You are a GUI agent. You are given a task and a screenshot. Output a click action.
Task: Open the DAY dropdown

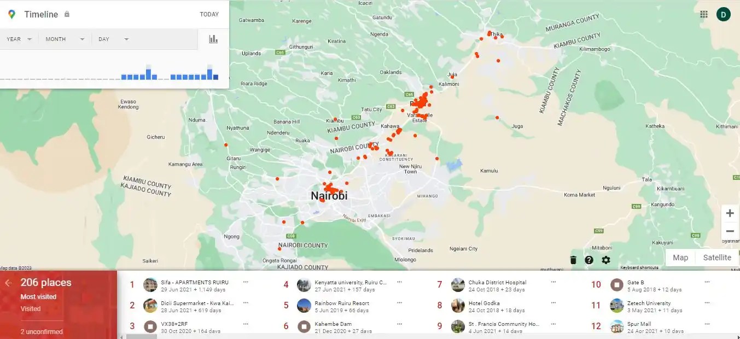(113, 39)
